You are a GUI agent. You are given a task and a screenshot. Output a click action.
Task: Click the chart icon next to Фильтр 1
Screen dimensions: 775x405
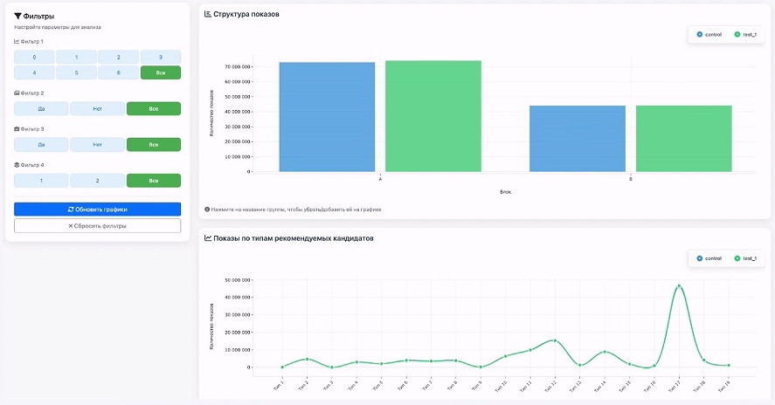(17, 42)
